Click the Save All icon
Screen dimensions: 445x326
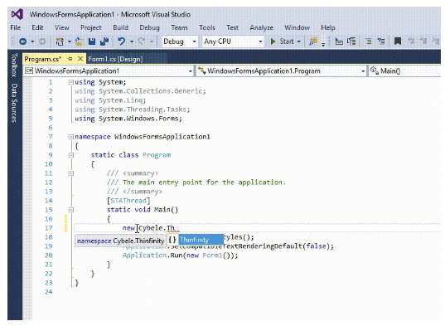point(104,41)
